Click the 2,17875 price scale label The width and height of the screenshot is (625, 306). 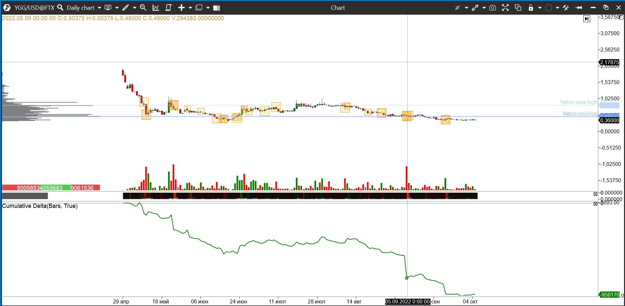coord(609,62)
